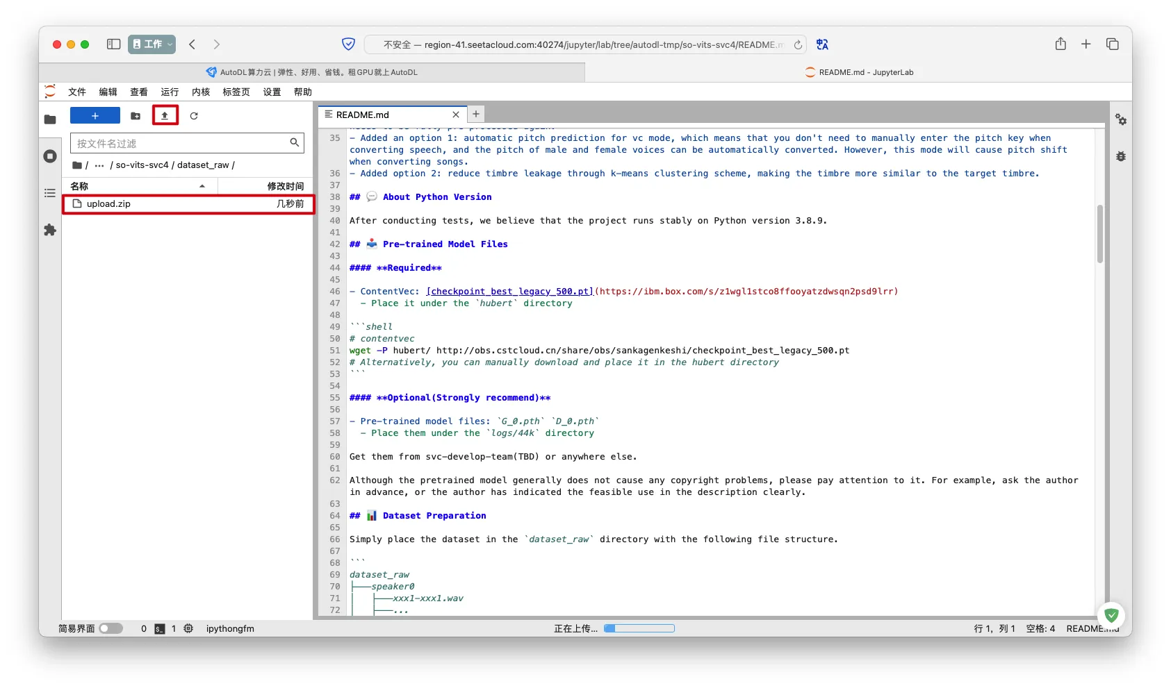Click the Safari share icon
Image resolution: width=1171 pixels, height=688 pixels.
tap(1061, 44)
